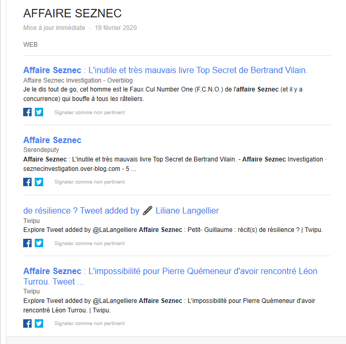Flag the Léon Turrou result as non pertinent
346x344 pixels.
click(90, 323)
